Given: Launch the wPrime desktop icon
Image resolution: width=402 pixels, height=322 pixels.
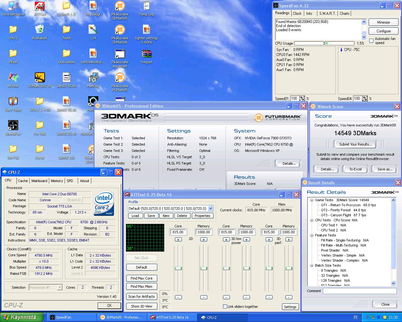Looking at the screenshot, I should point(13,80).
